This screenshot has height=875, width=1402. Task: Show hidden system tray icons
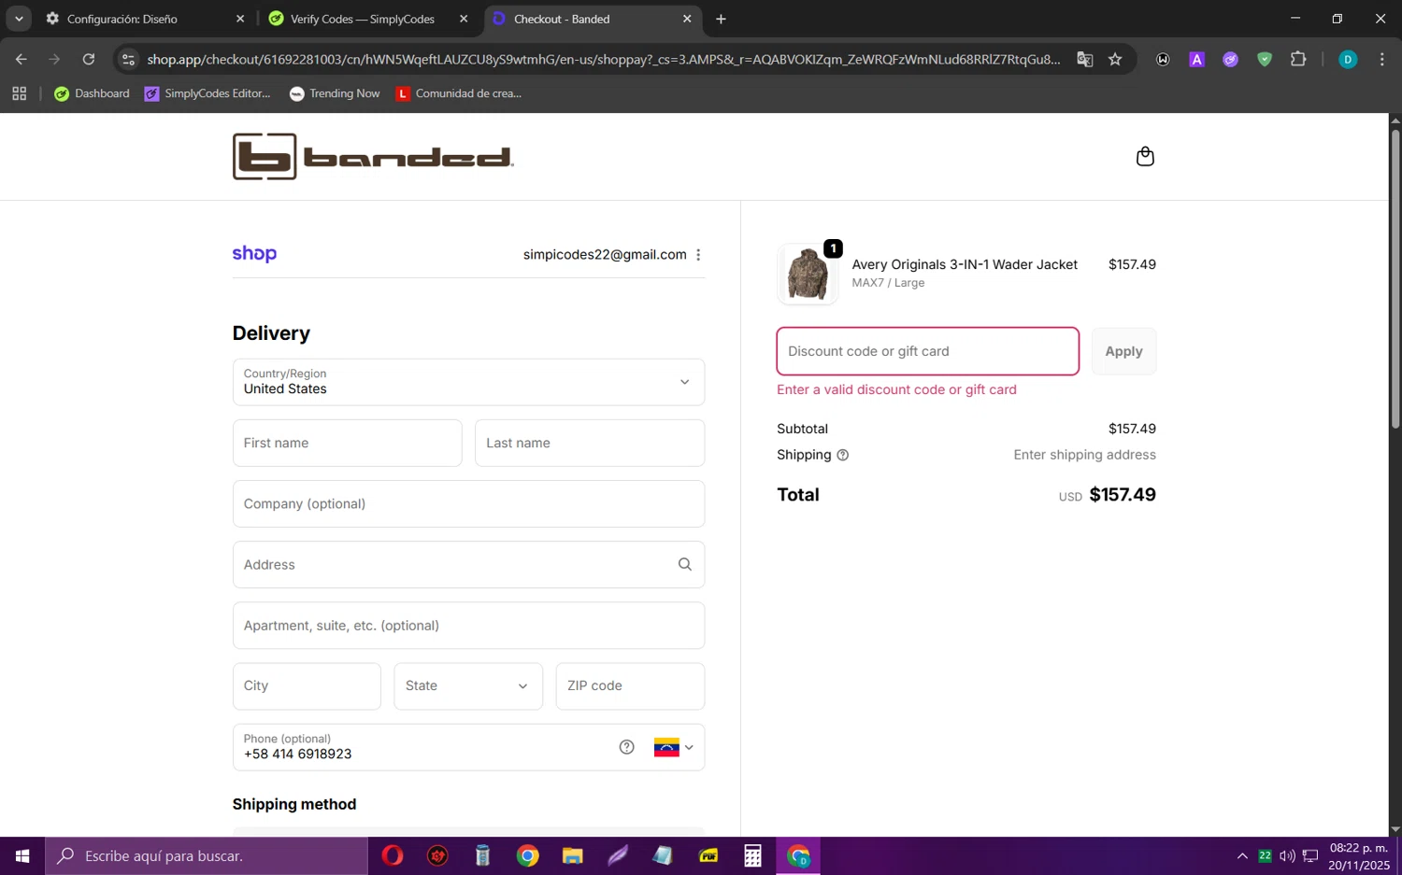1242,855
